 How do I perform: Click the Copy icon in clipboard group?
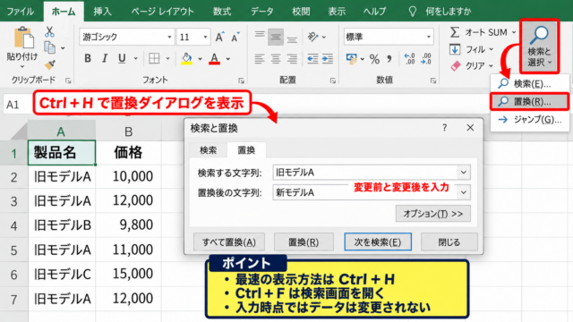(x=49, y=47)
